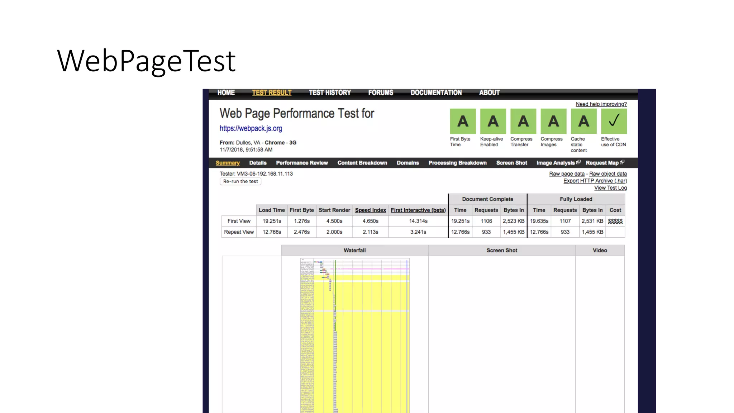The image size is (734, 413).
Task: Click the 2,523 KB bytes in cell
Action: pos(514,221)
